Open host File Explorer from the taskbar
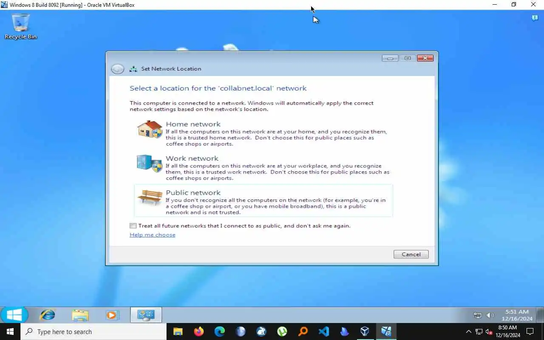 (x=178, y=331)
